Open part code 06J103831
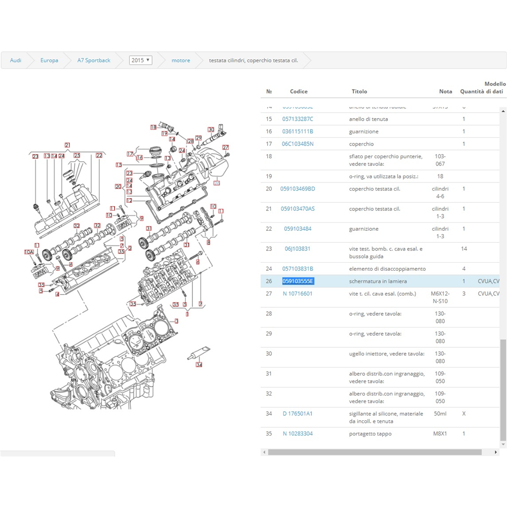The image size is (507, 507). [x=298, y=248]
